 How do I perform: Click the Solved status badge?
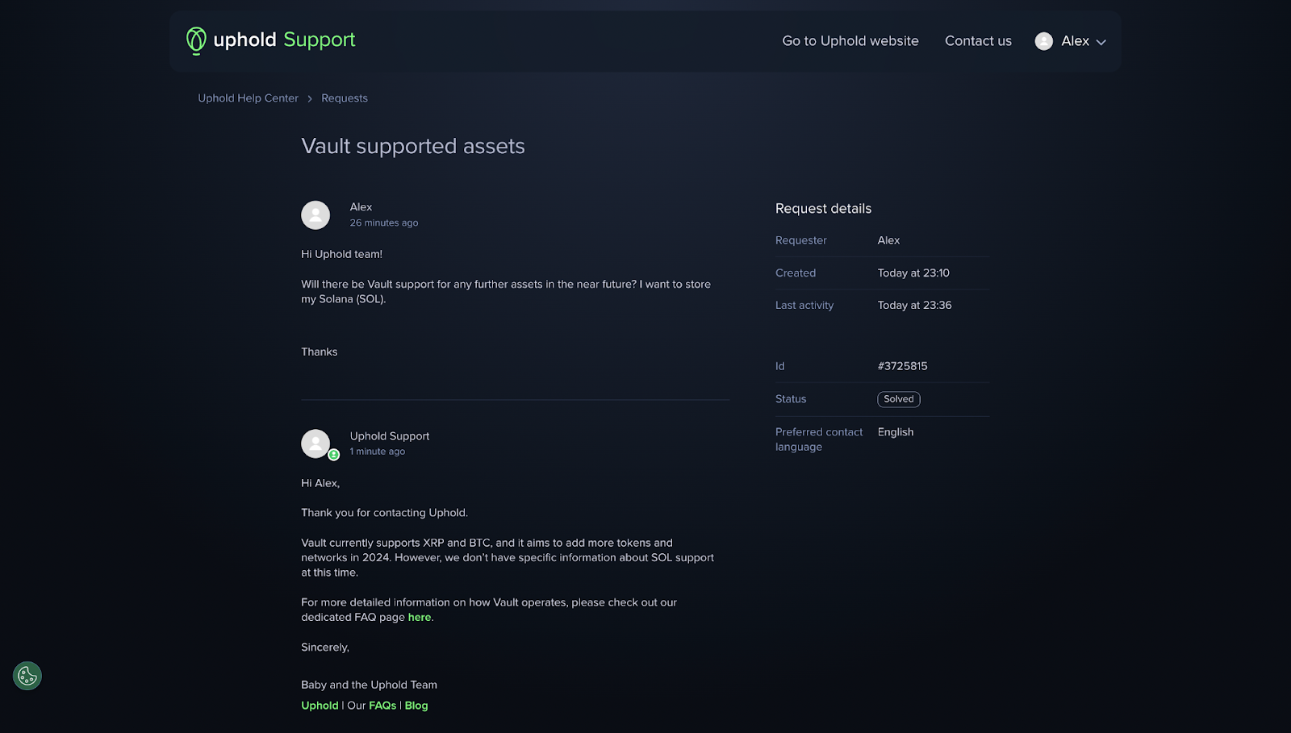tap(899, 399)
